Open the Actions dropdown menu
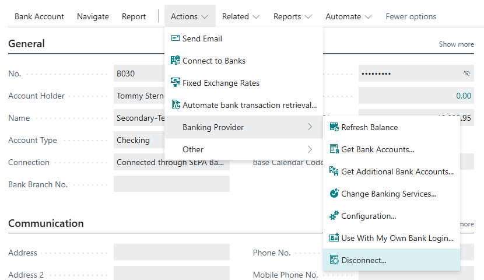The height and width of the screenshot is (280, 484). [x=190, y=16]
